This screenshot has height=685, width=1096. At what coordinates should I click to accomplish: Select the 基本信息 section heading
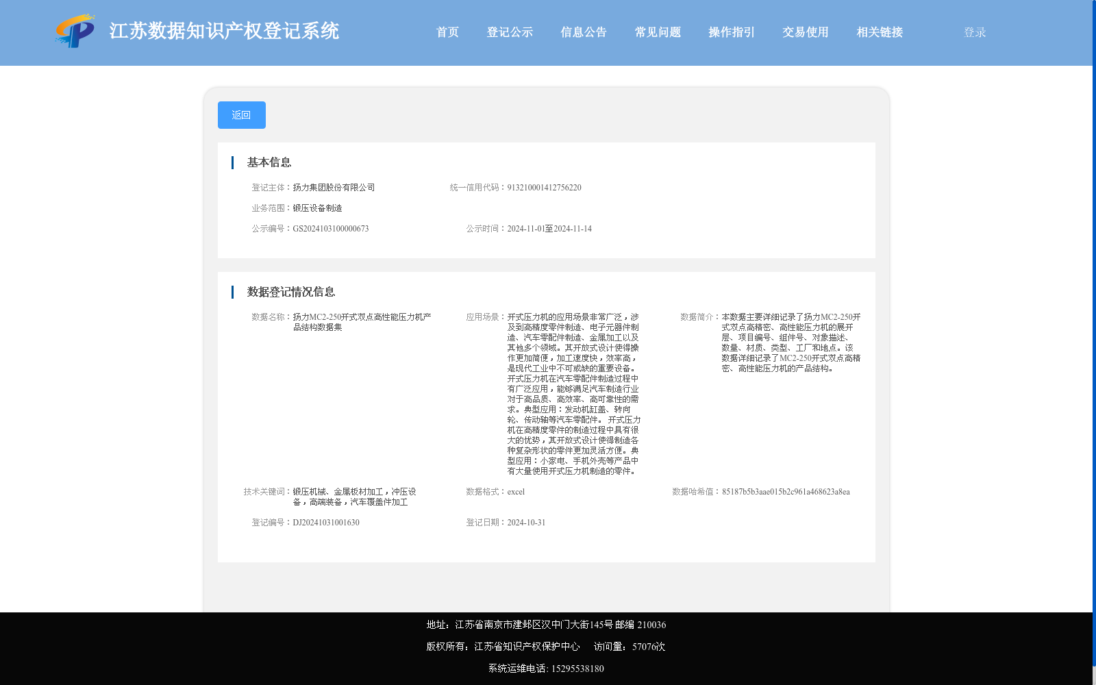click(269, 162)
